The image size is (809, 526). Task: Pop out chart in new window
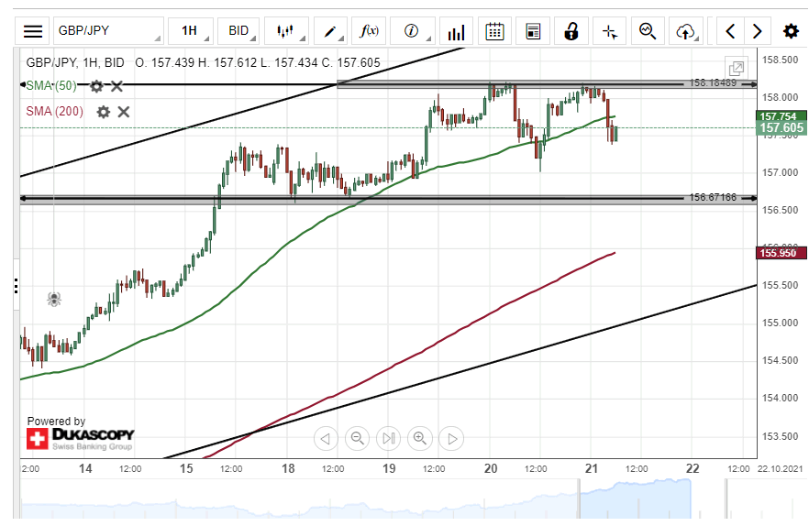pos(737,68)
